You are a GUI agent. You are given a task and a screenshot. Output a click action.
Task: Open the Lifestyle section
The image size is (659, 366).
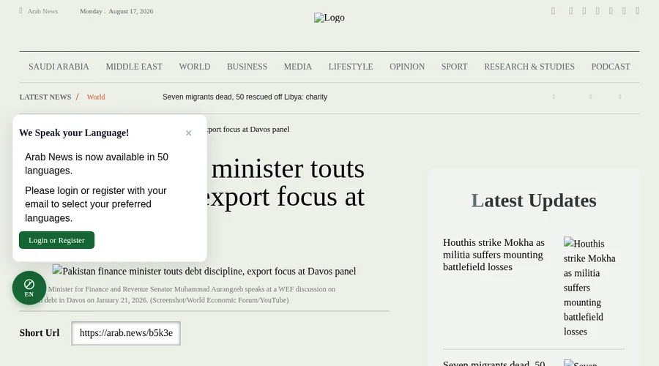coord(351,67)
